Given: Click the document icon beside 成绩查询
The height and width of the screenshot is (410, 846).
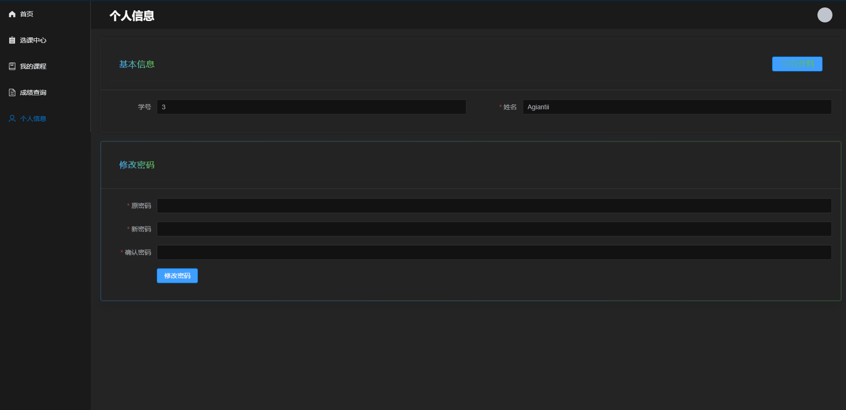Looking at the screenshot, I should tap(12, 92).
